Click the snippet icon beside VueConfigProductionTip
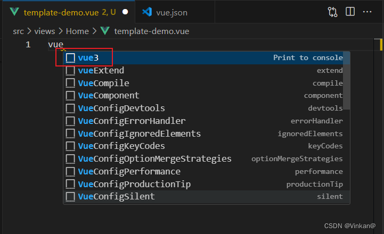Viewport: 384px width, 234px height. (x=70, y=184)
